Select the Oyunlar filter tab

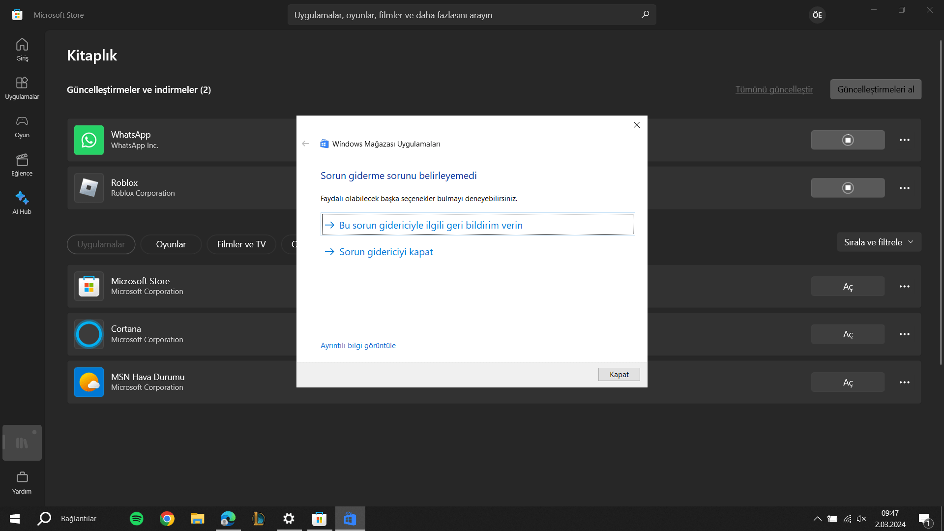click(171, 244)
